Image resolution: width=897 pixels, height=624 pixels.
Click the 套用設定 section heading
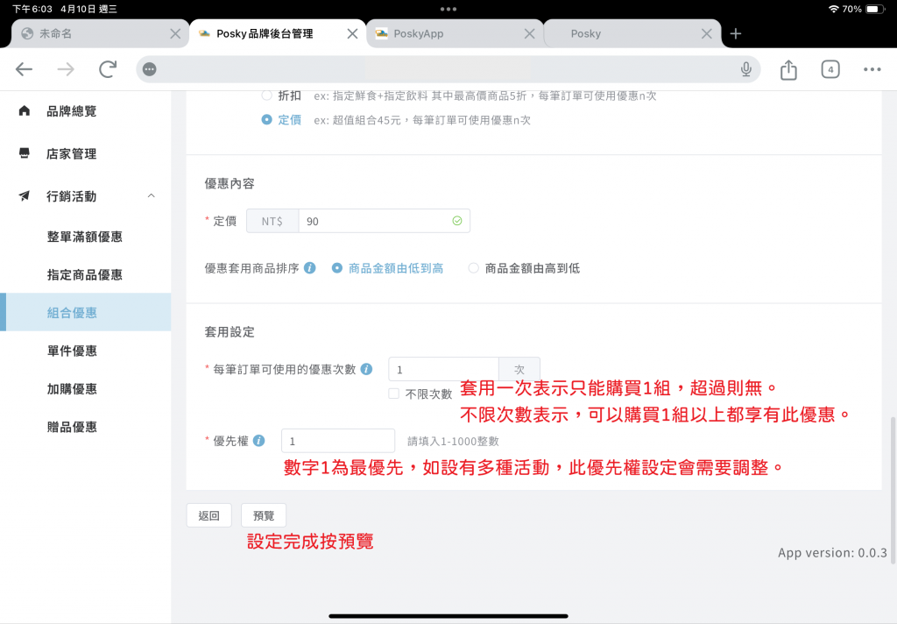230,331
